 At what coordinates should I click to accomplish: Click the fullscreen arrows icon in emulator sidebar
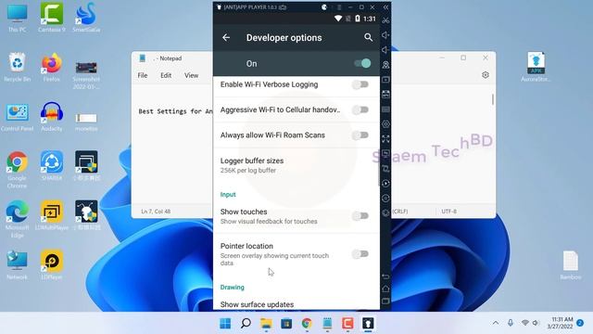point(385,138)
